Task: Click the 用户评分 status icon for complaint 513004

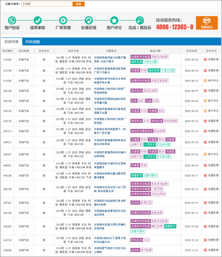Action: 205,81
